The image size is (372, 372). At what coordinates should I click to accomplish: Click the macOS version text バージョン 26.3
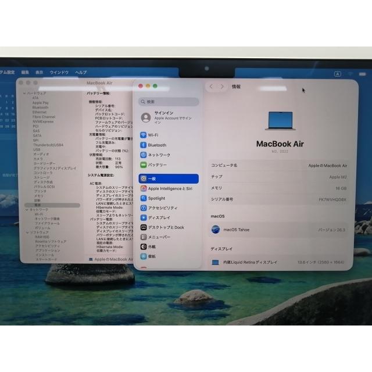[331, 230]
